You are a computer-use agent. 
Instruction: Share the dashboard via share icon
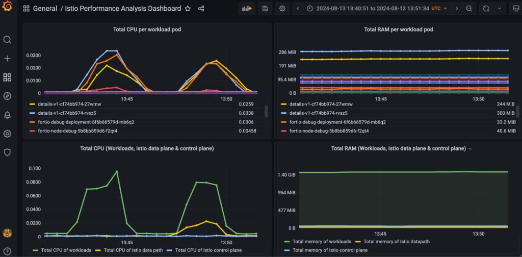click(x=201, y=9)
